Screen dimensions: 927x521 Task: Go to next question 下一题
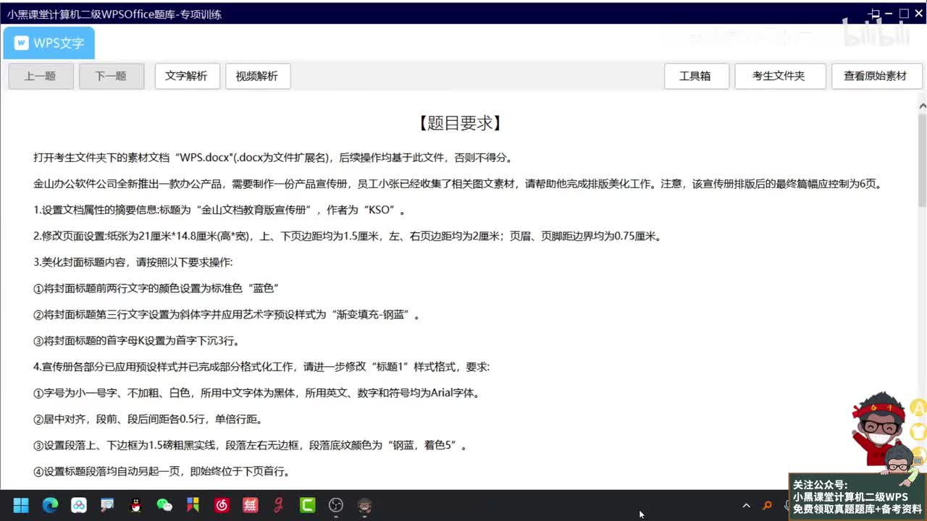[x=112, y=76]
